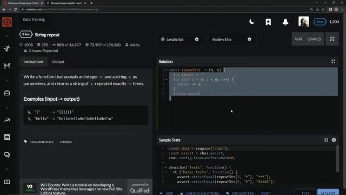The width and height of the screenshot is (346, 195).
Task: Open the JavaScript language dropdown
Action: (x=180, y=40)
